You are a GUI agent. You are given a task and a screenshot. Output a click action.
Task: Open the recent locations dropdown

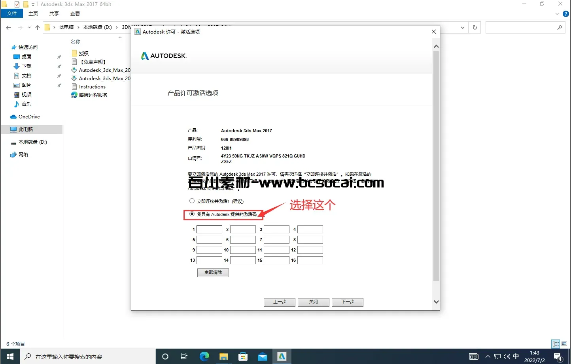coord(29,27)
